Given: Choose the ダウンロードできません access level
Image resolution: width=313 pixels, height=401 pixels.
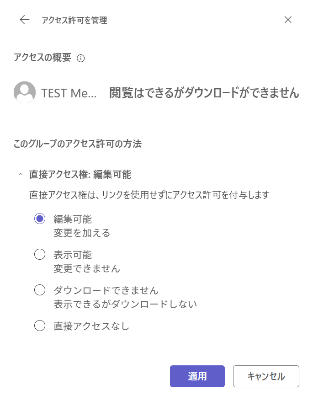Looking at the screenshot, I should (x=40, y=290).
